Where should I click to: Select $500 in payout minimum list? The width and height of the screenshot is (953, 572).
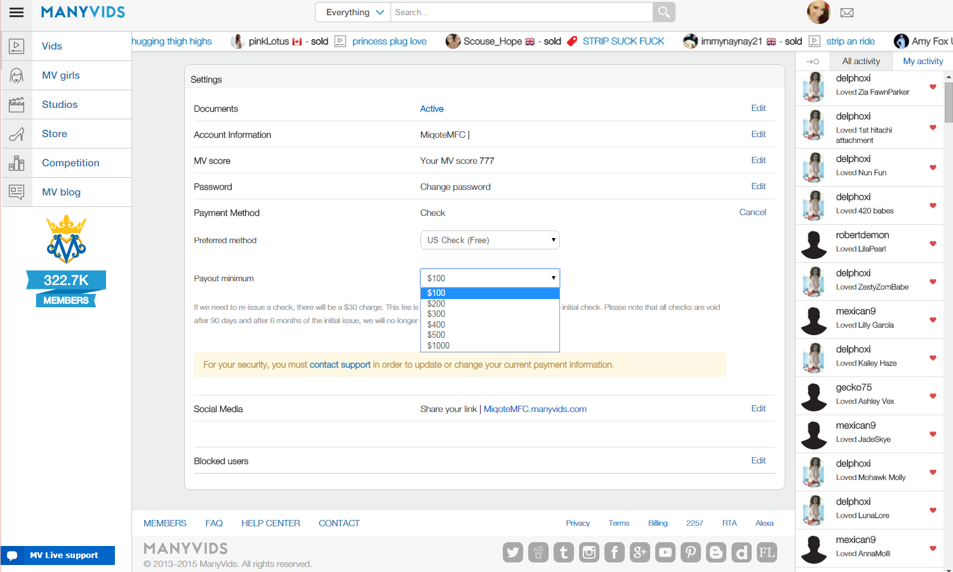click(437, 335)
